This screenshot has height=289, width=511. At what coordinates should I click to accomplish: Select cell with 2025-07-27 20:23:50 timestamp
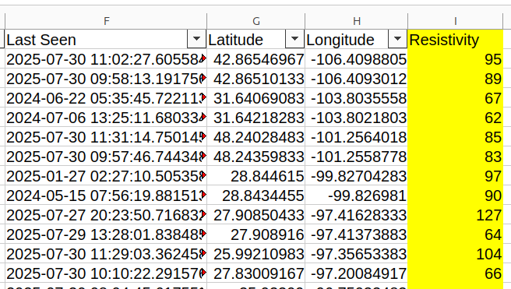106,215
